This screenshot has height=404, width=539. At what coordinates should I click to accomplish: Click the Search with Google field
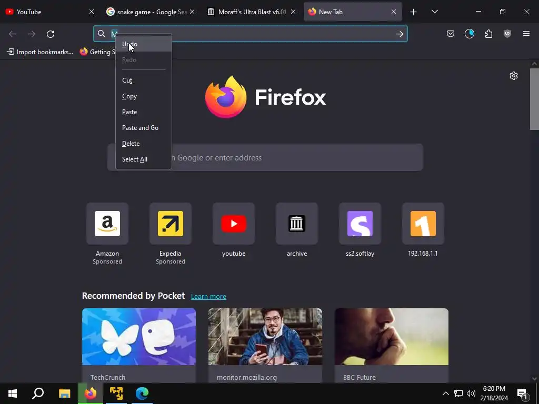tap(265, 157)
